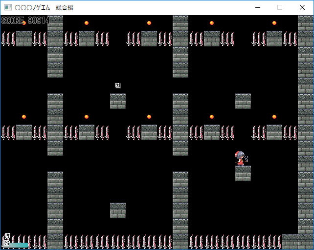Click the rightmost orange orb in the top row
314x250 pixels.
274,23
